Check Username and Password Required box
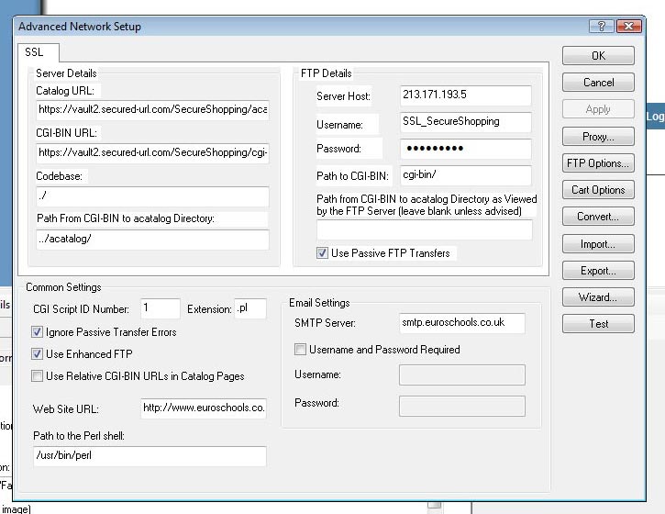665x514 pixels. tap(301, 350)
